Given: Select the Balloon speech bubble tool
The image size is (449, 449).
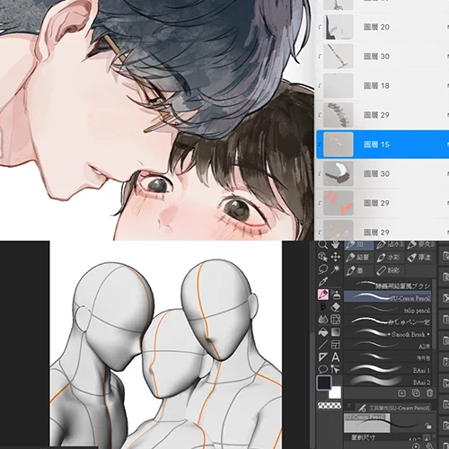Looking at the screenshot, I should point(322,369).
